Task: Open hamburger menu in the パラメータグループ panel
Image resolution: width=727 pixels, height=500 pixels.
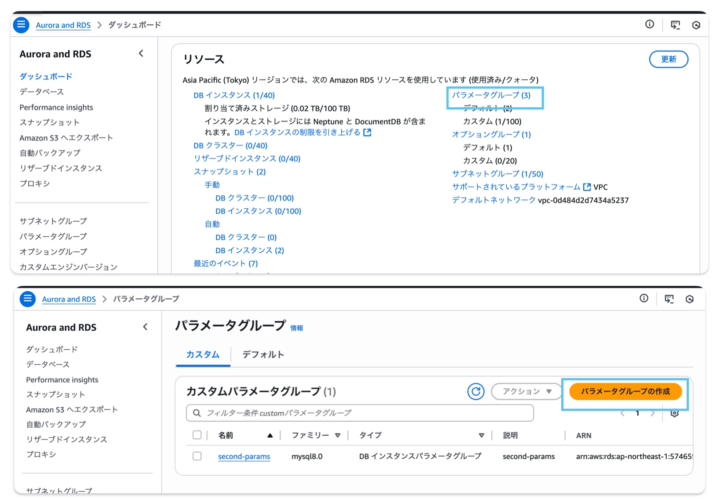Action: coord(27,299)
